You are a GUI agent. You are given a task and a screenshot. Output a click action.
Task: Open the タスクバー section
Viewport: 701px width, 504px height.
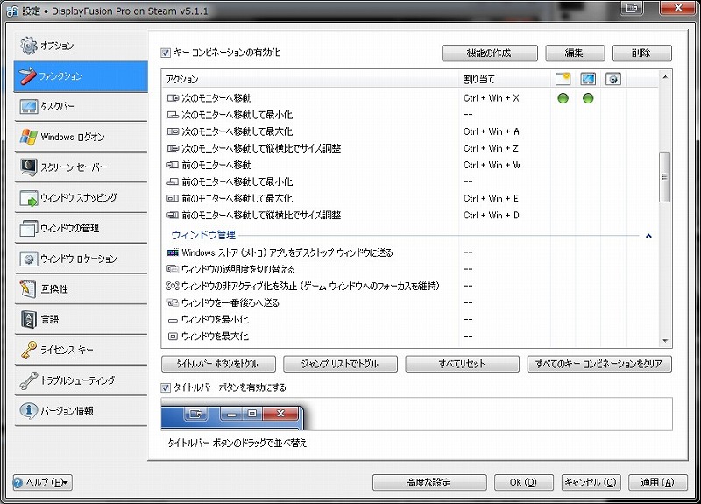pyautogui.click(x=81, y=106)
